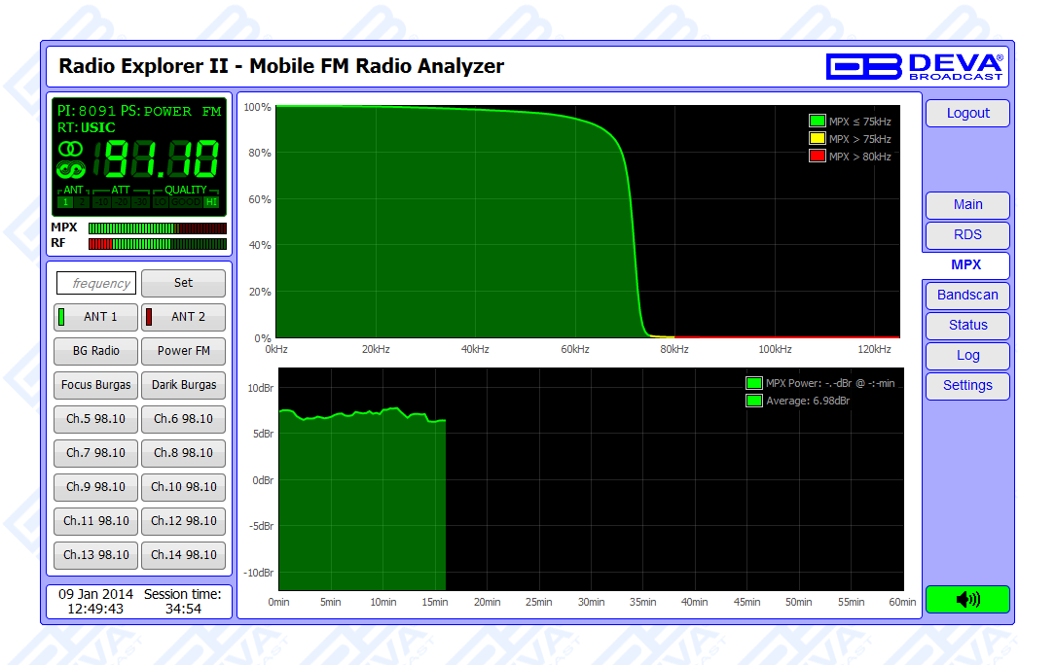1055x665 pixels.
Task: Click the green MPX ≤ 75kHz legend swatch
Action: (818, 122)
